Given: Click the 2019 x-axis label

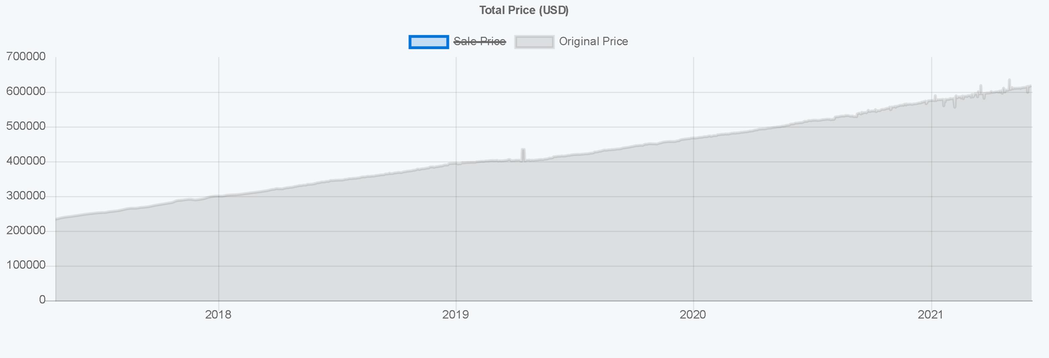Looking at the screenshot, I should (x=456, y=314).
